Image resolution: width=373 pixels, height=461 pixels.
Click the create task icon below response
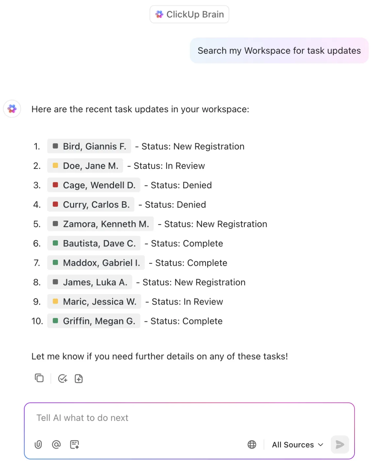click(x=63, y=379)
